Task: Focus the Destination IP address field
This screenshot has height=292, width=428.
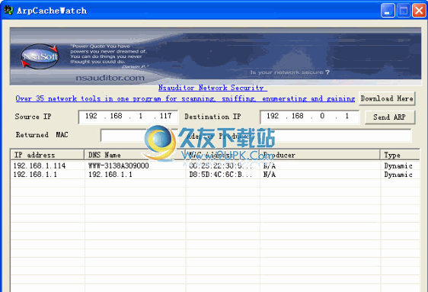Action: tap(309, 117)
